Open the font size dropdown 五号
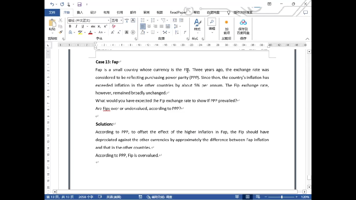Image resolution: width=356 pixels, height=200 pixels. pos(121,20)
